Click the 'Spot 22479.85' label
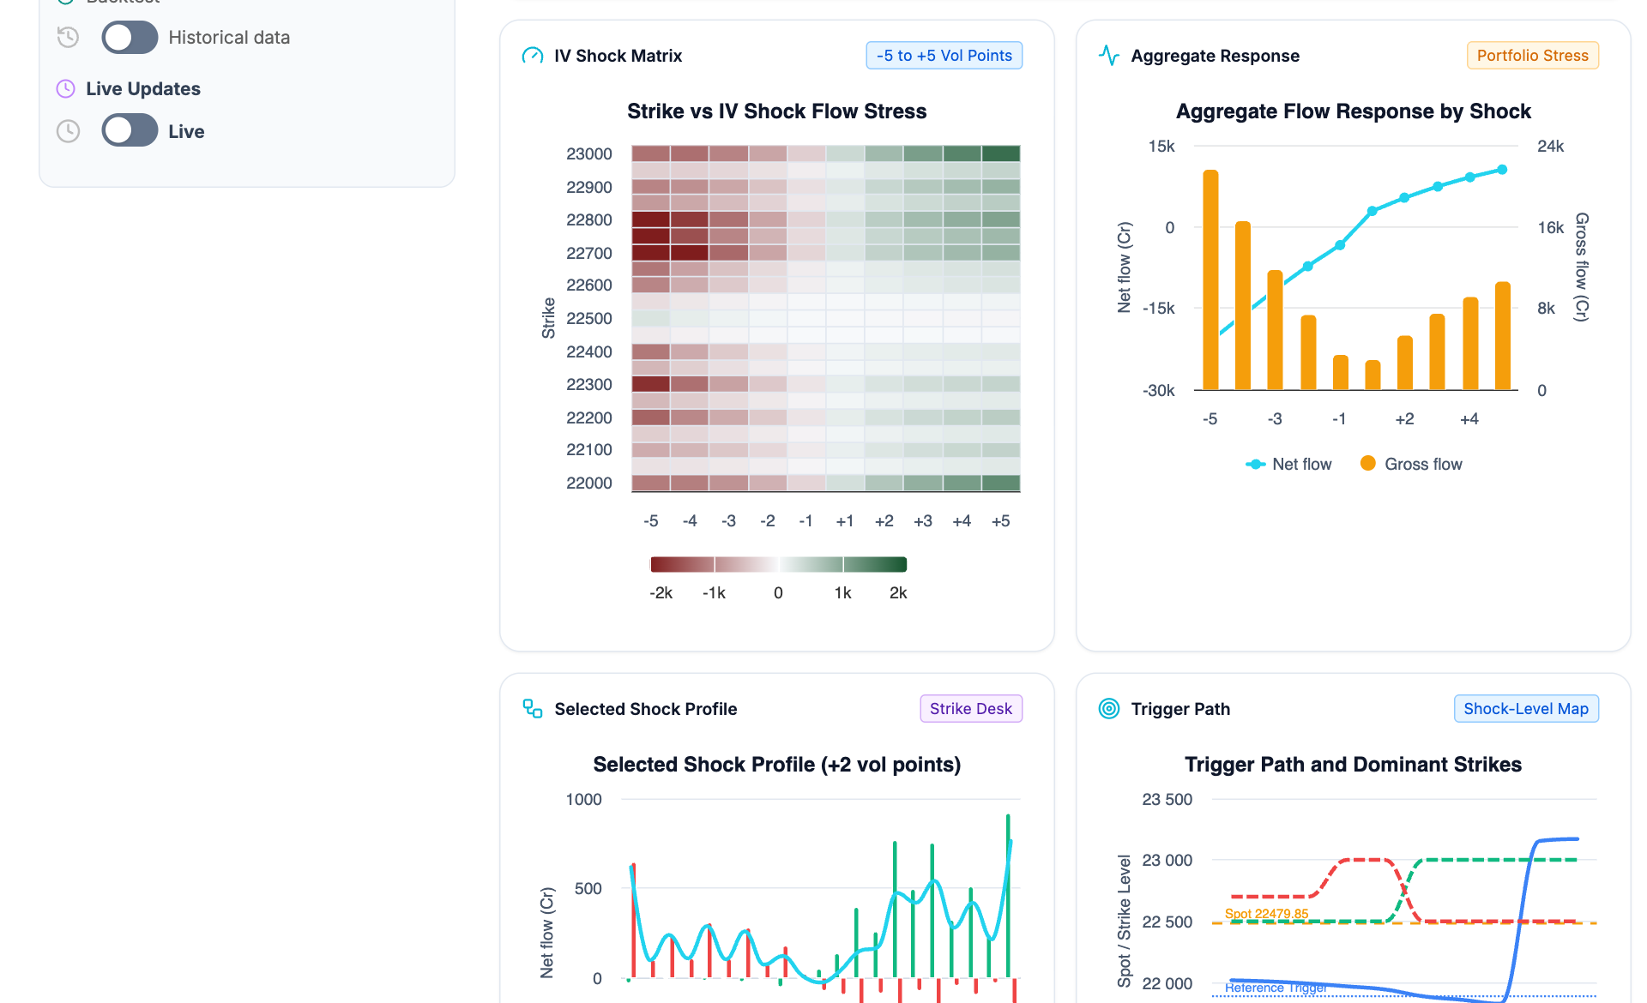 [x=1266, y=914]
